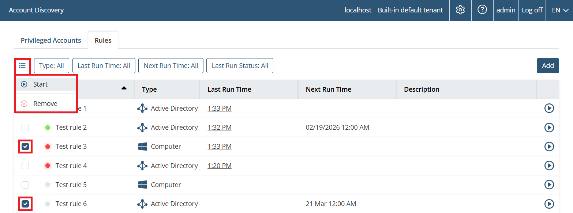573x213 pixels.
Task: Open the bulk actions list menu icon
Action: pyautogui.click(x=22, y=66)
